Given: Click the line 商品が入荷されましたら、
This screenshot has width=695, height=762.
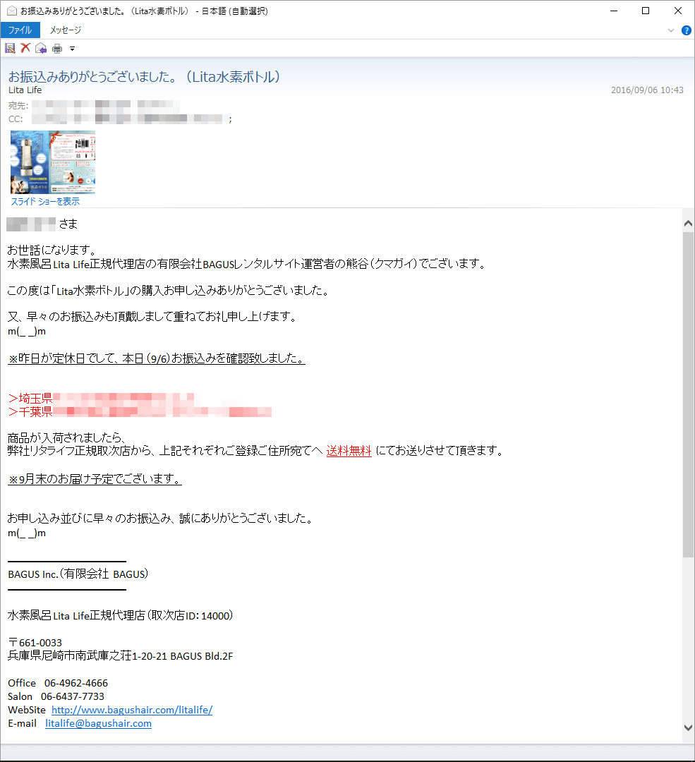Looking at the screenshot, I should pos(67,437).
